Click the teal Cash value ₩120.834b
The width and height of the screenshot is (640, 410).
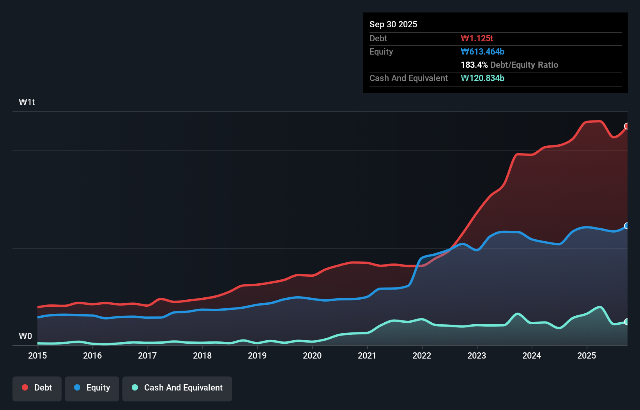[483, 78]
